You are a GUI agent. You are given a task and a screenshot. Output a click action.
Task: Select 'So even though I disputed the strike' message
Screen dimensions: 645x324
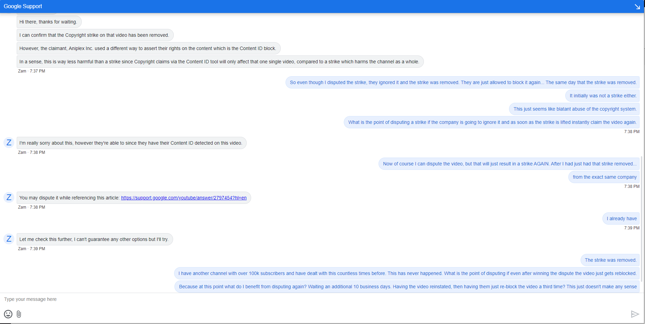462,82
